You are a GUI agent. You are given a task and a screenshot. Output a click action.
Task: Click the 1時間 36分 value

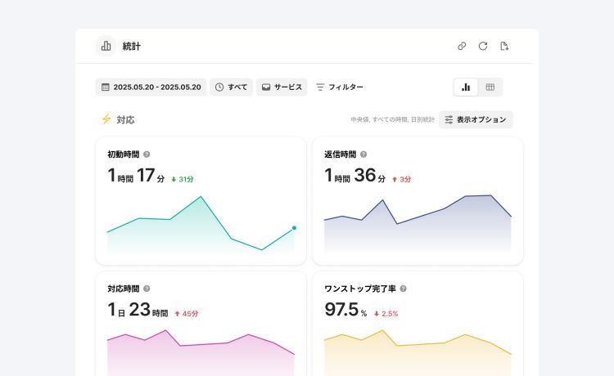click(x=354, y=176)
